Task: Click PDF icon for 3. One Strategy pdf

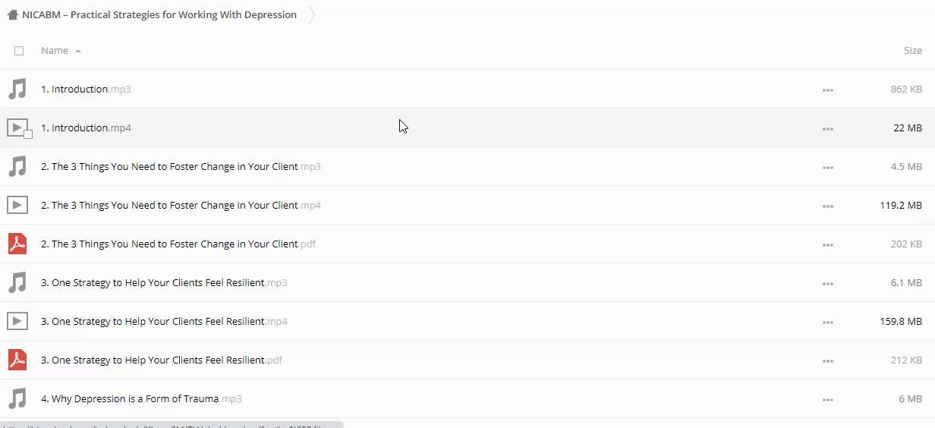Action: coord(17,360)
